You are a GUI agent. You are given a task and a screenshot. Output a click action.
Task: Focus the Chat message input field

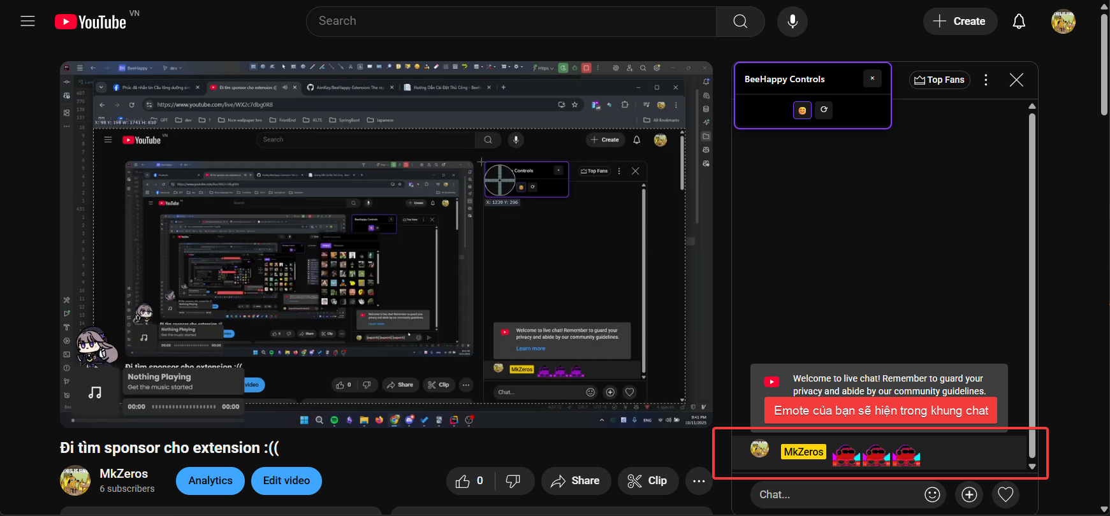point(835,494)
